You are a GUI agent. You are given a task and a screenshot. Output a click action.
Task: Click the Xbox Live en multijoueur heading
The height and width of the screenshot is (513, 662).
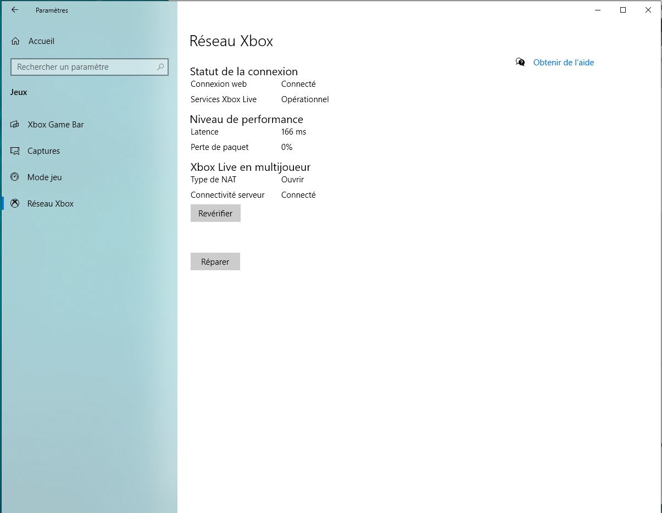[251, 167]
